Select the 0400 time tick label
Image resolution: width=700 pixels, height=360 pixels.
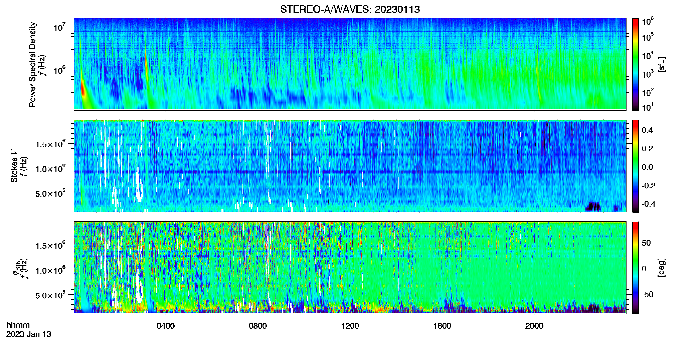point(166,326)
